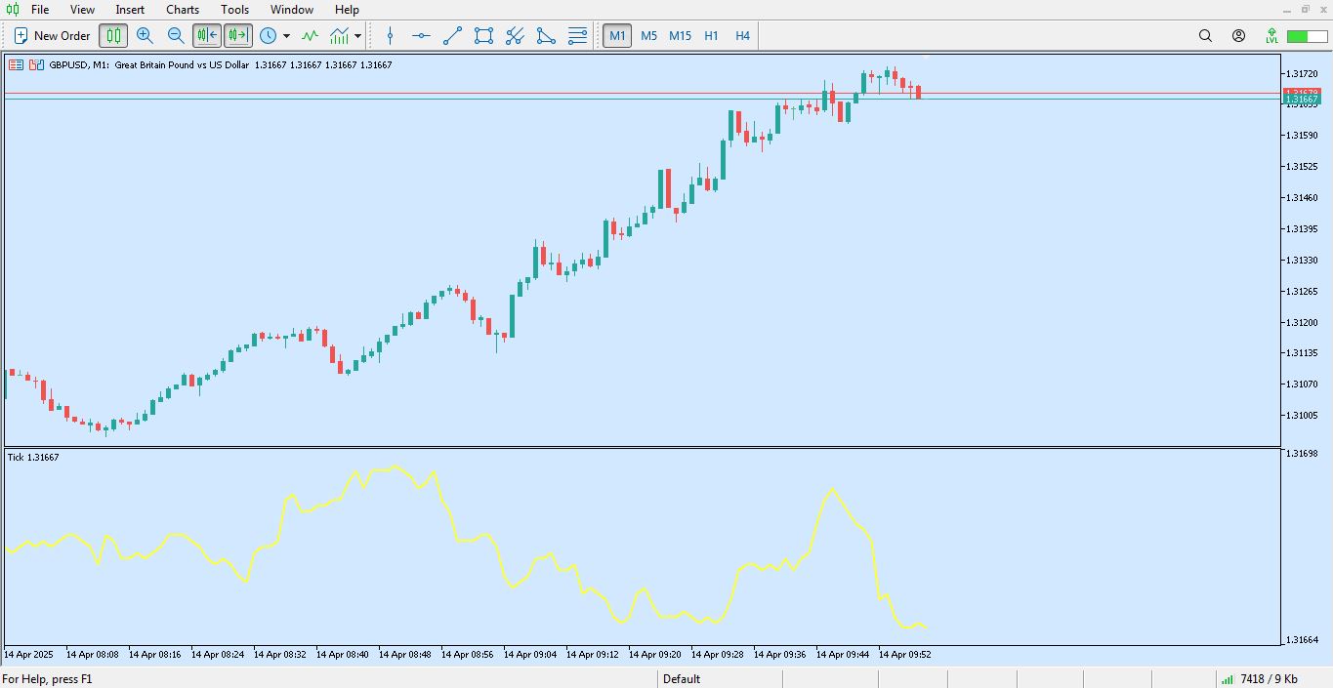
Task: Select the trendline drawing tool
Action: pos(452,36)
